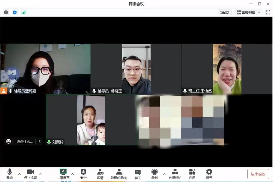273x182 pixels.
Task: Click the red 结束会议 button
Action: pos(258,174)
